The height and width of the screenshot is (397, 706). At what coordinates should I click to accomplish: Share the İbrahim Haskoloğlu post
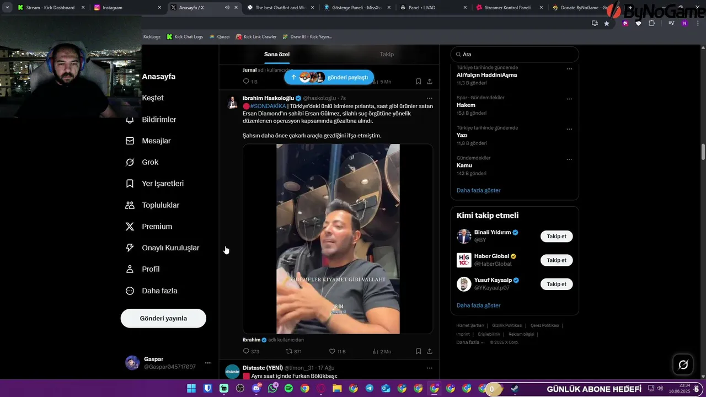pos(430,351)
